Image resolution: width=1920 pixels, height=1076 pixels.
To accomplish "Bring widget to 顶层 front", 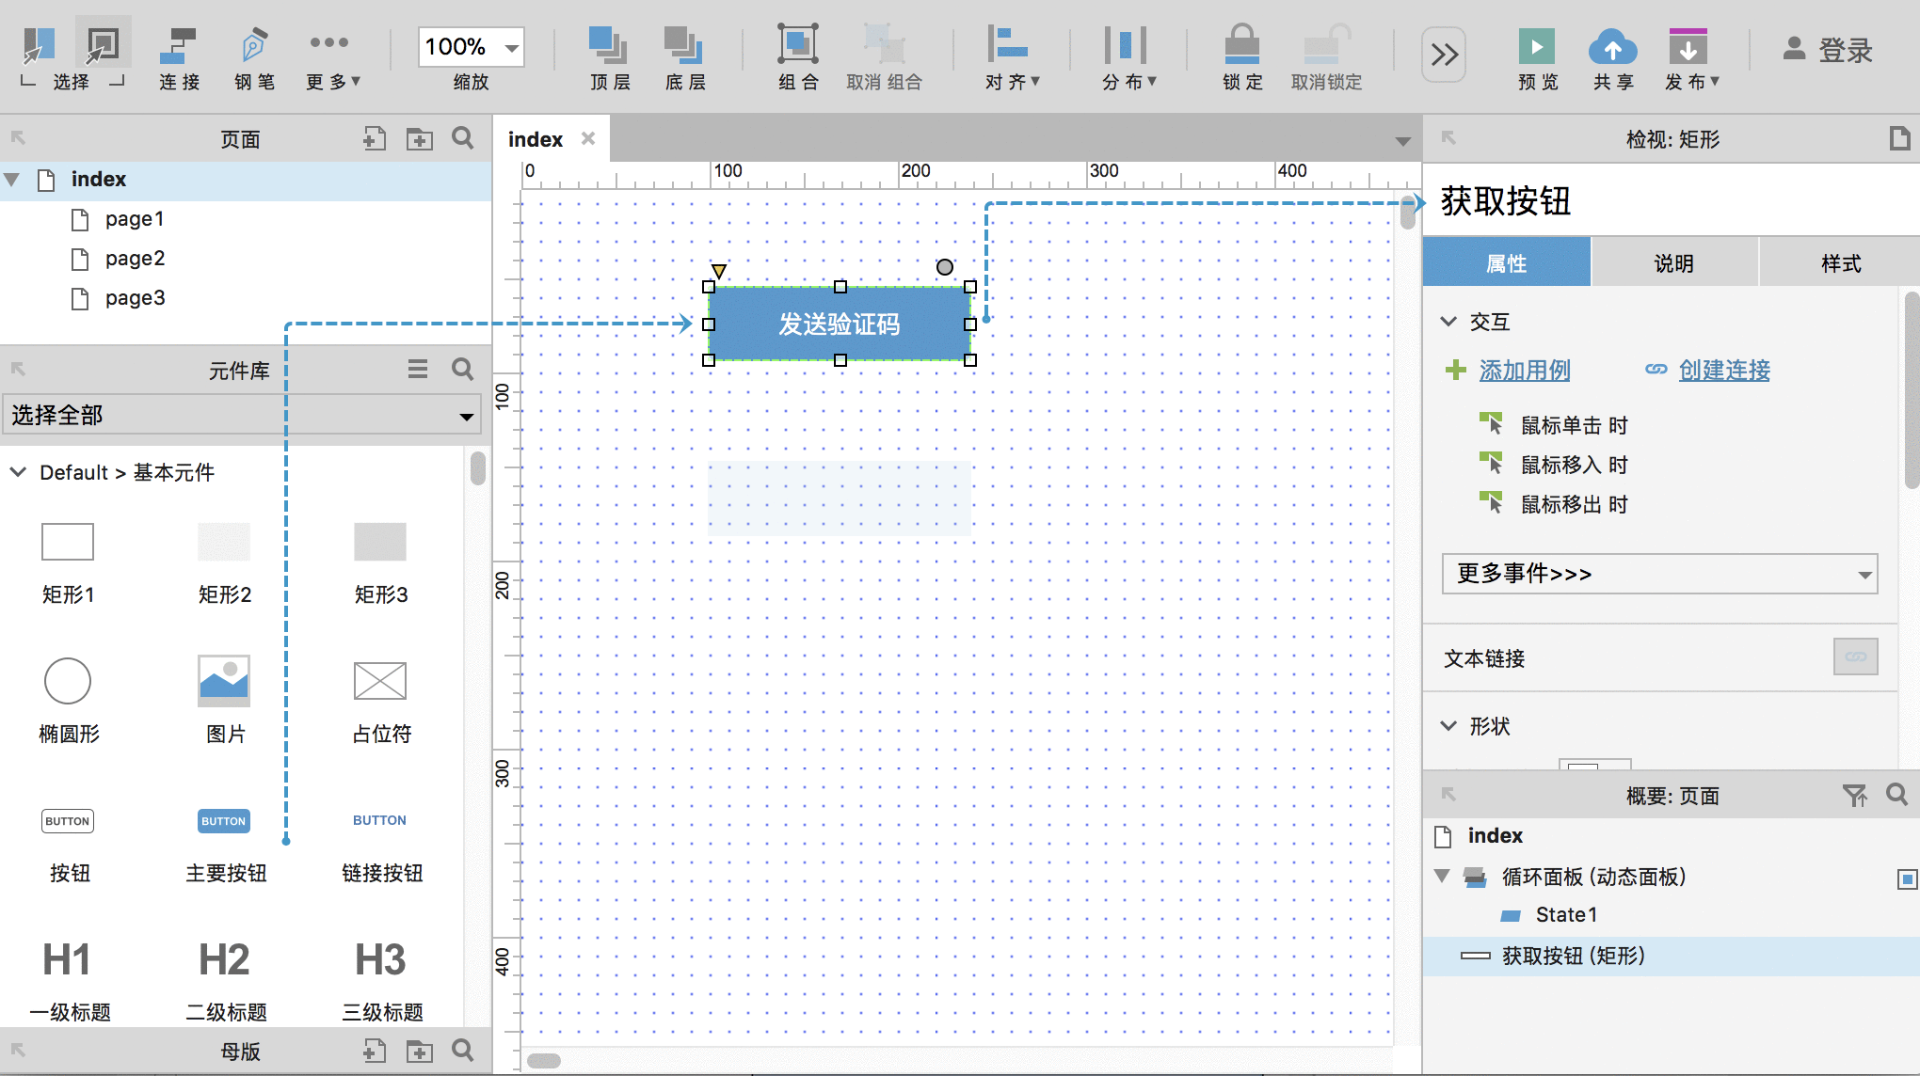I will [x=610, y=56].
